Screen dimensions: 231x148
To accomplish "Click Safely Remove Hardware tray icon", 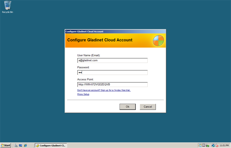I will [207, 145].
